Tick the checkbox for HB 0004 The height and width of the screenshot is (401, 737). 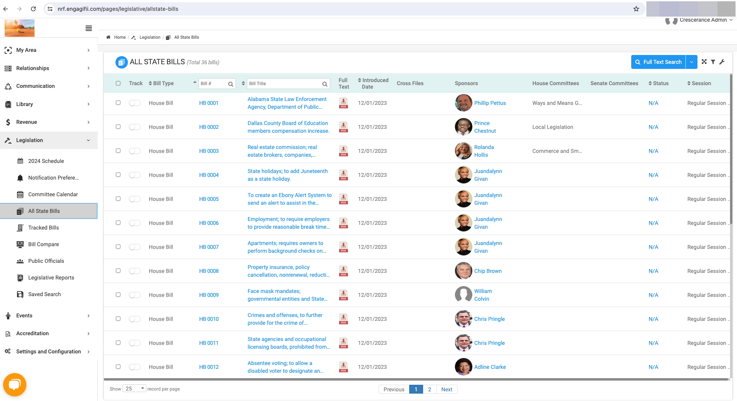click(x=118, y=175)
